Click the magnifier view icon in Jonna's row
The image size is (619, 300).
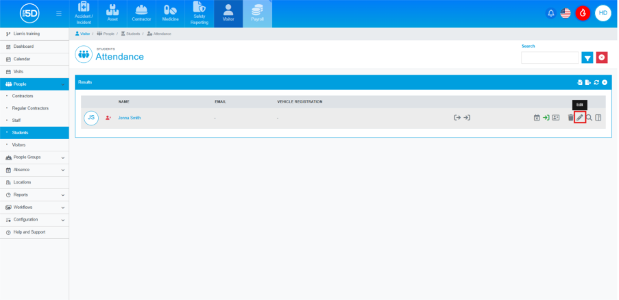tap(589, 118)
